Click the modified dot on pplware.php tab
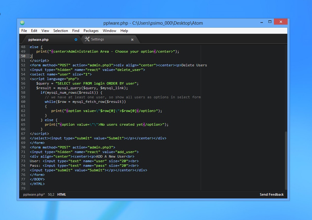This screenshot has width=312, height=220. point(76,40)
